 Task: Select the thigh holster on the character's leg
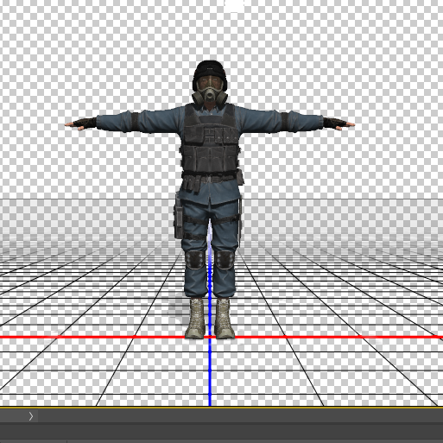coord(178,218)
